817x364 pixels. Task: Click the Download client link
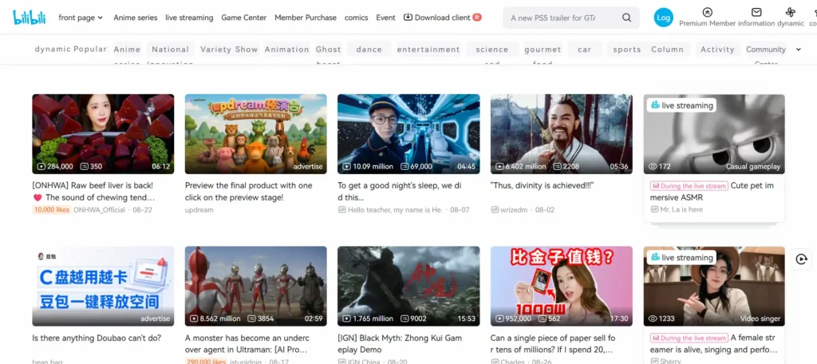[442, 18]
